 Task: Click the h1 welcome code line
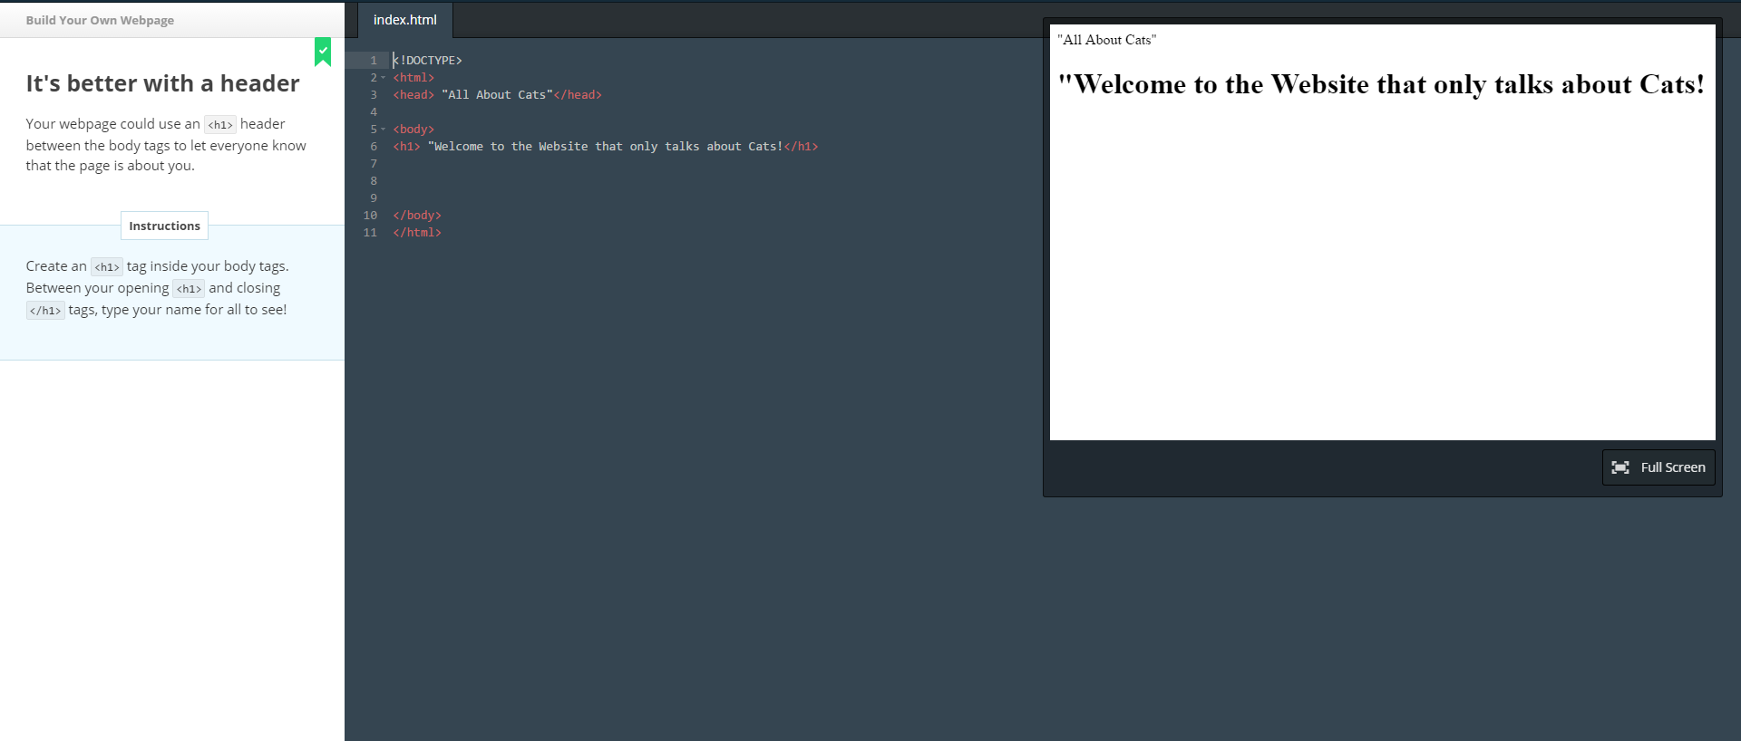tap(605, 147)
